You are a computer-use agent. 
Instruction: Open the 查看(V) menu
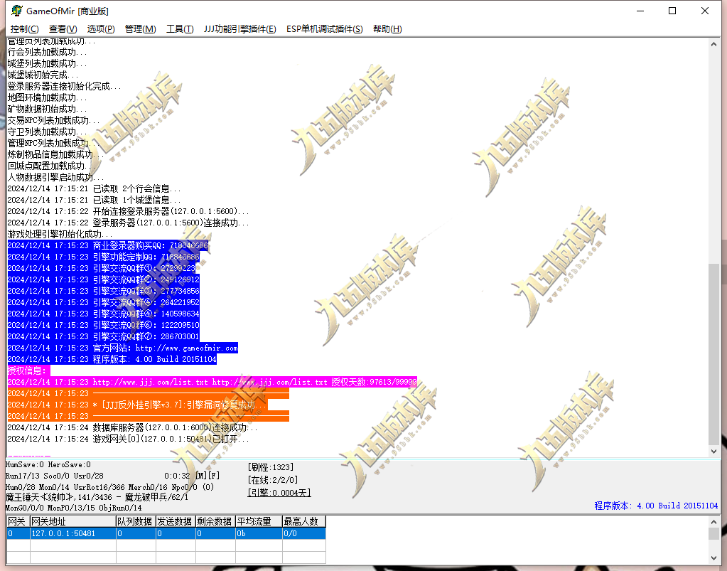tap(63, 29)
